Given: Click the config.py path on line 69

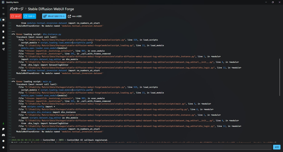Looking at the screenshot, I should [x=107, y=110].
